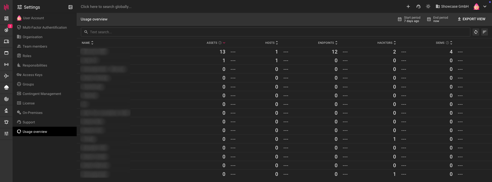The height and width of the screenshot is (182, 492).
Task: Toggle light/dark theme sun icon
Action: click(x=428, y=7)
